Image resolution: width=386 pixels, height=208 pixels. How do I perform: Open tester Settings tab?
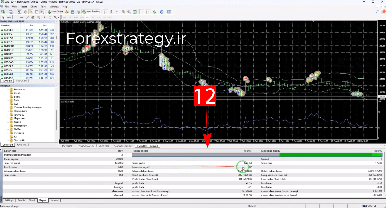pyautogui.click(x=9, y=200)
